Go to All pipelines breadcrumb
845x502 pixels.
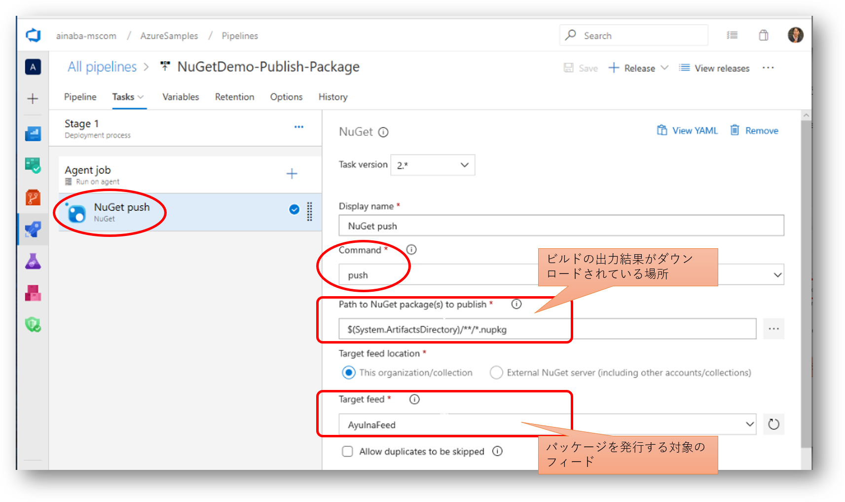click(102, 67)
